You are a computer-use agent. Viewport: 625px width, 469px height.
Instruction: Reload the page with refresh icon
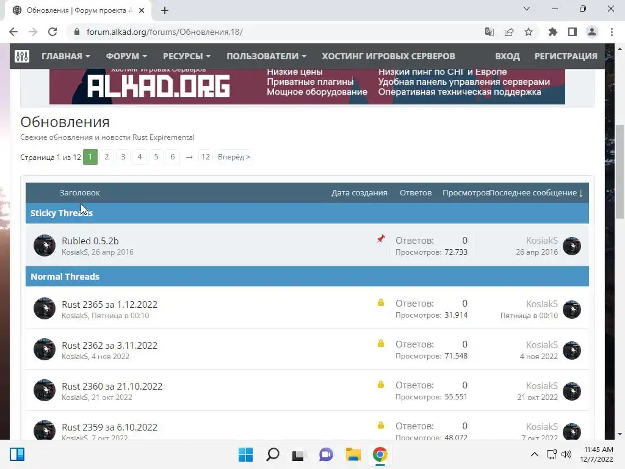[52, 32]
